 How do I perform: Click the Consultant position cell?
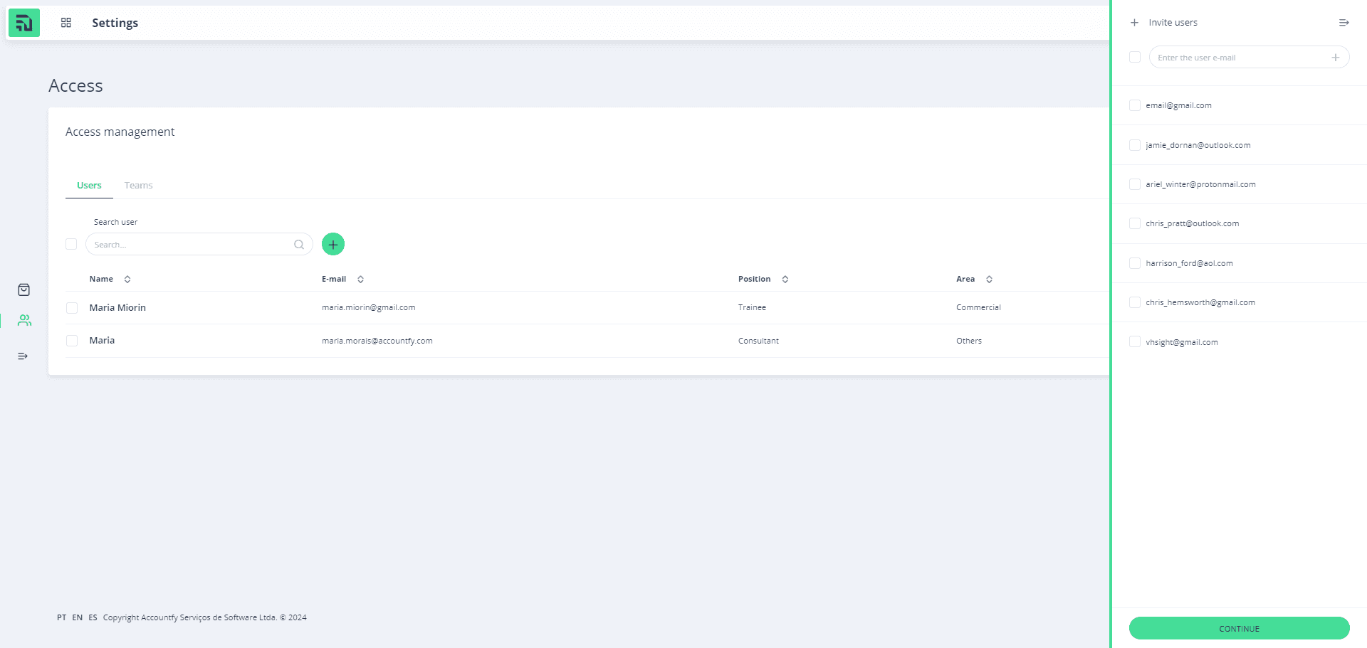click(x=758, y=341)
